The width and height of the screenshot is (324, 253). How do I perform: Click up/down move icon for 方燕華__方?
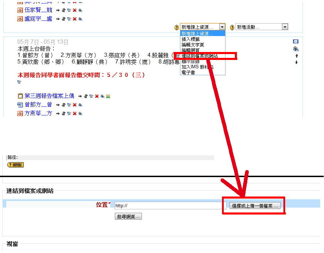pyautogui.click(x=63, y=114)
